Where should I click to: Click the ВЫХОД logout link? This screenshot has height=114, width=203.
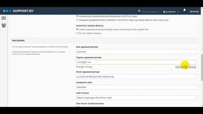pos(194,12)
